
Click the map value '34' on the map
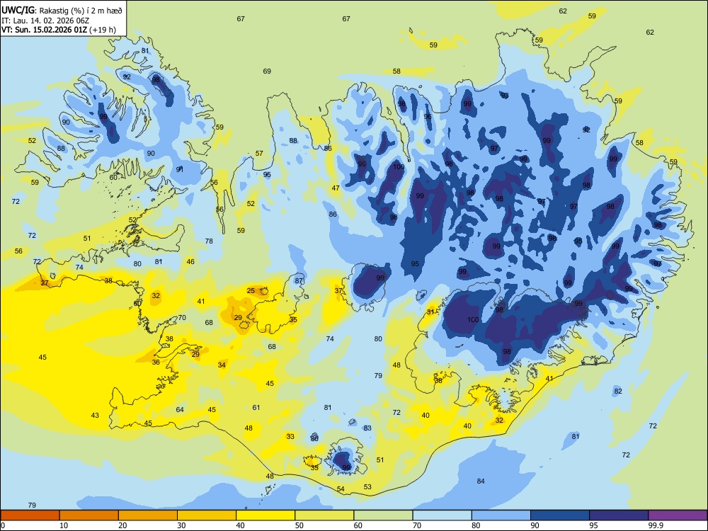[x=222, y=365]
